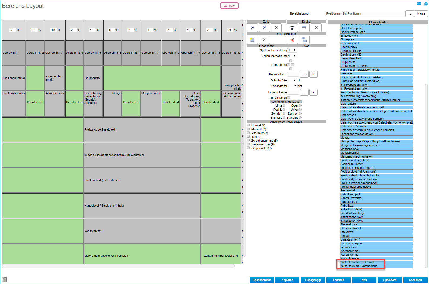Open the Textabstand dropdown

click(292, 86)
